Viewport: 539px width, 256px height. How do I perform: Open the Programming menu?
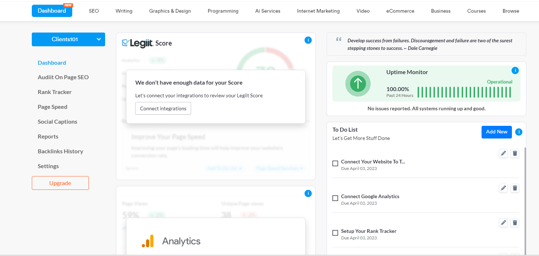tap(223, 11)
